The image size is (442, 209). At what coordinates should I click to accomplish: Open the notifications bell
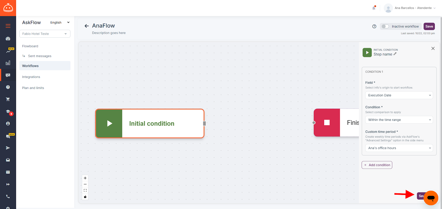[x=374, y=8]
